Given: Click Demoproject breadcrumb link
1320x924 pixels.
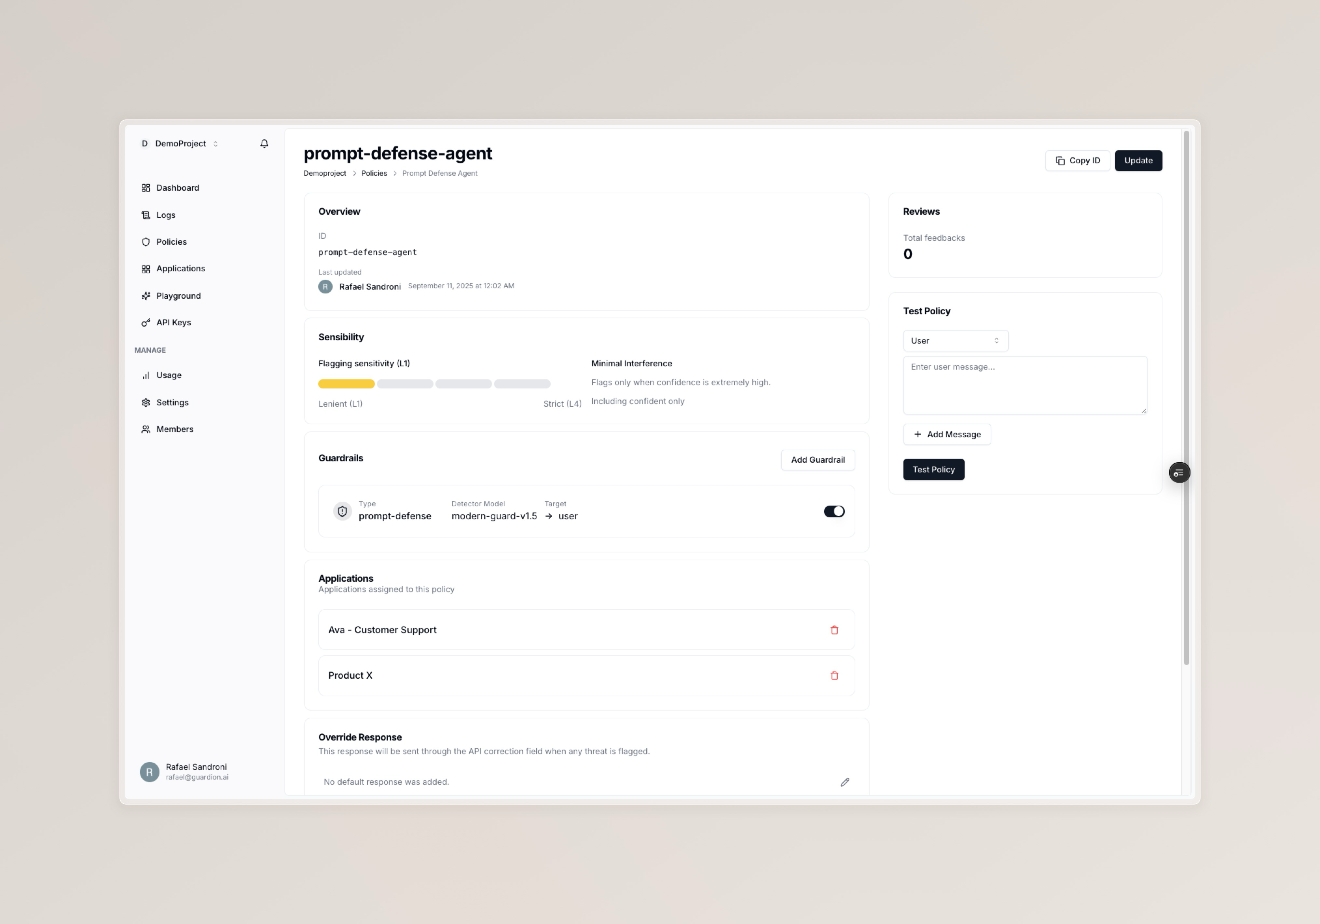Looking at the screenshot, I should click(325, 173).
